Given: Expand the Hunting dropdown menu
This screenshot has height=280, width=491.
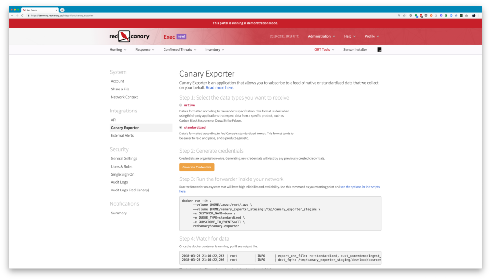Looking at the screenshot, I should coord(118,50).
